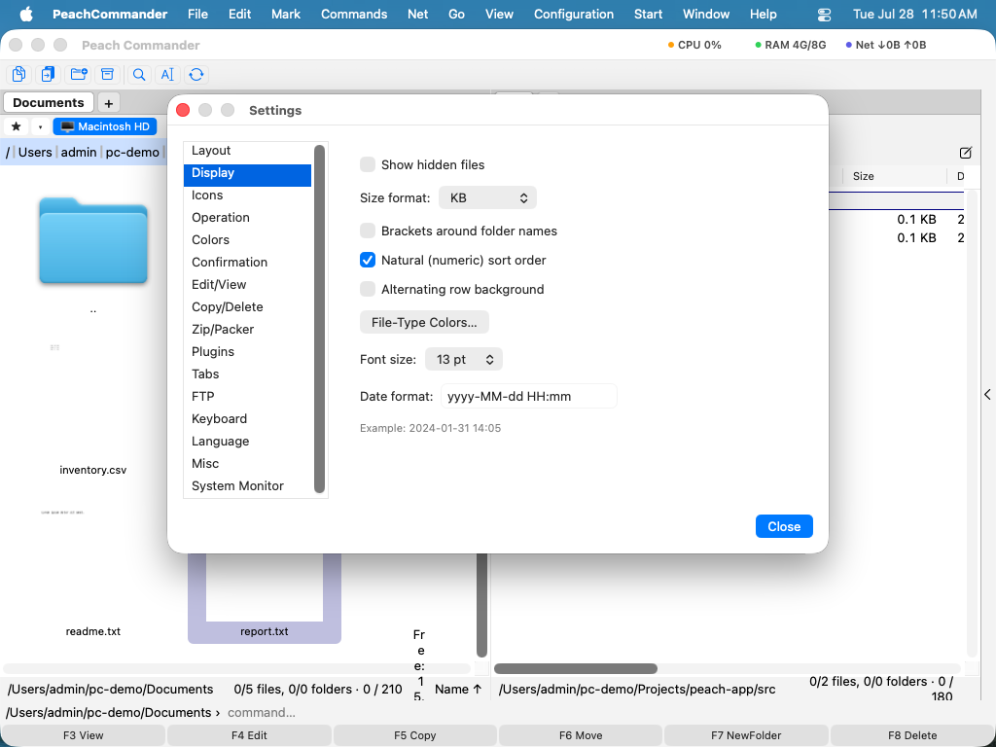Open the small drive history dropdown arrow

click(40, 126)
